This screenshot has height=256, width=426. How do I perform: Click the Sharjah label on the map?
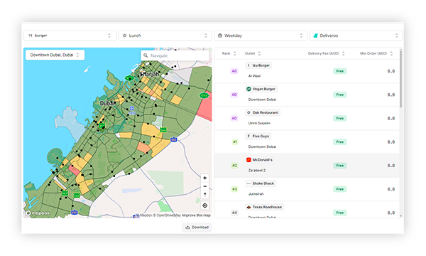(149, 74)
